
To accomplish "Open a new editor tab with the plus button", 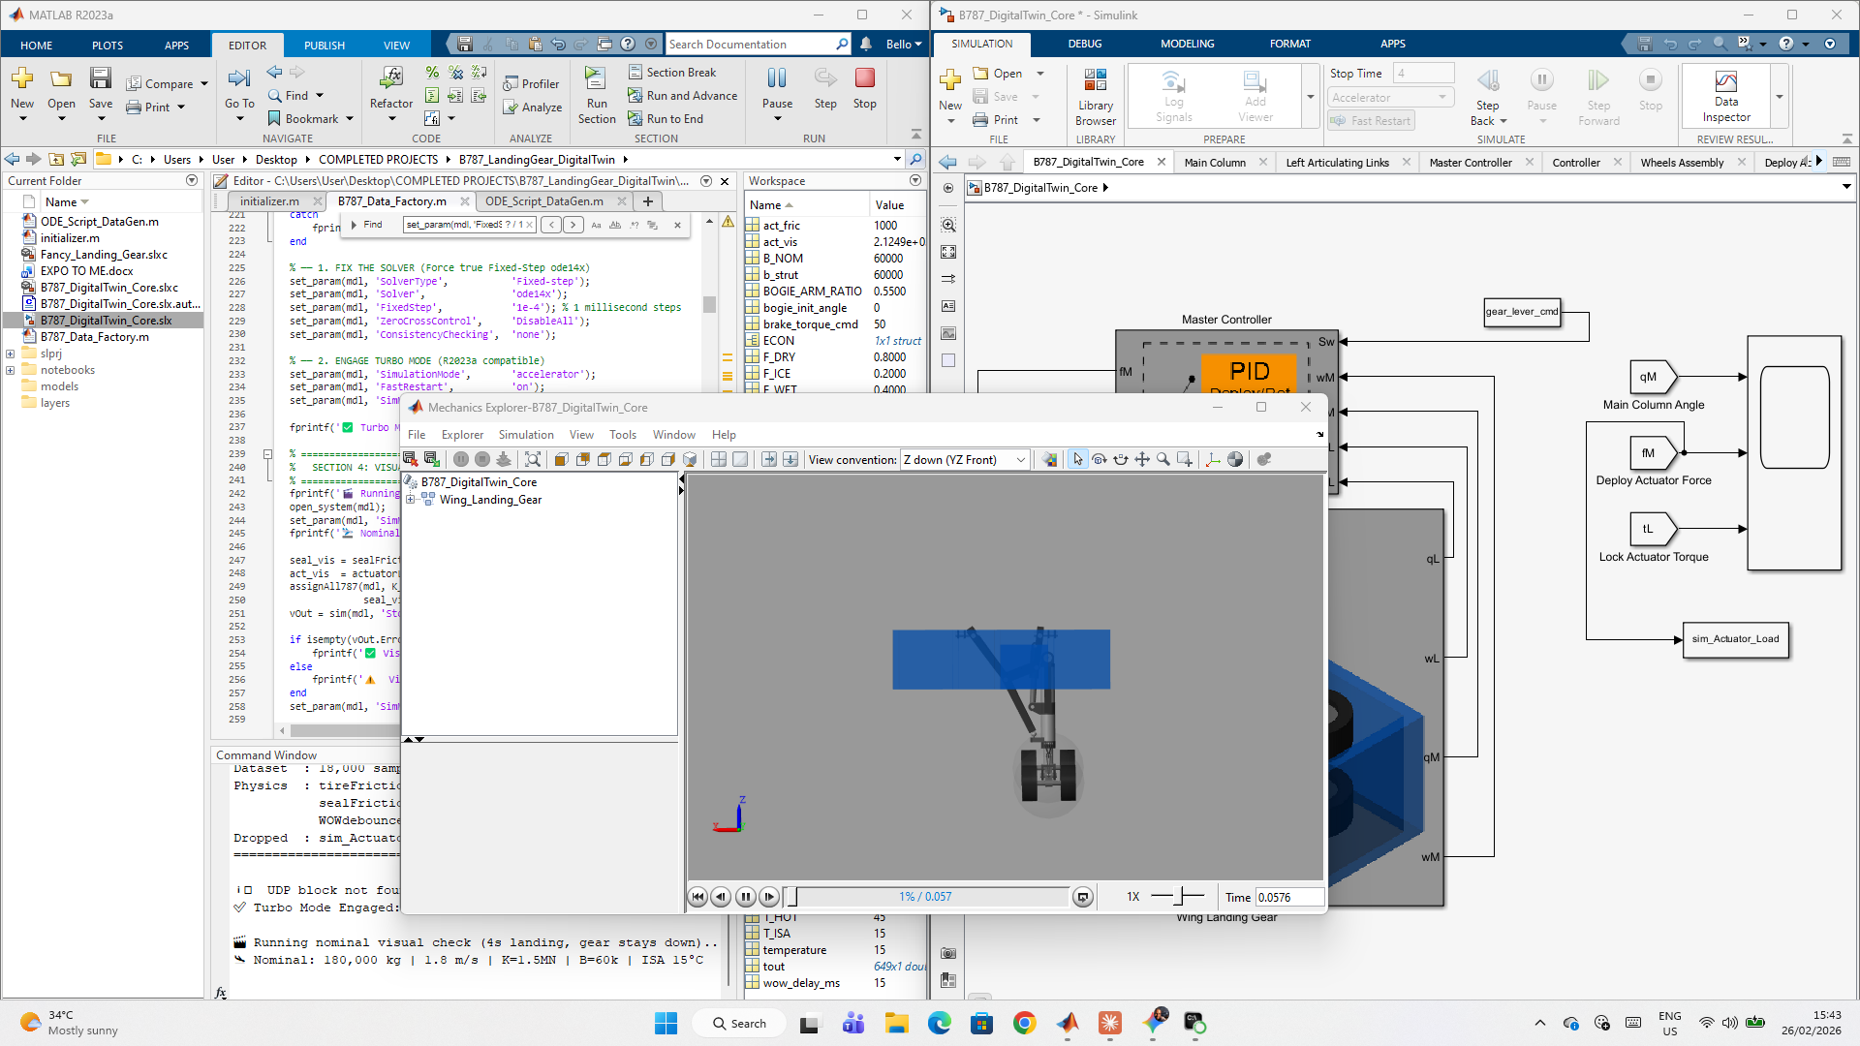I will coord(648,201).
